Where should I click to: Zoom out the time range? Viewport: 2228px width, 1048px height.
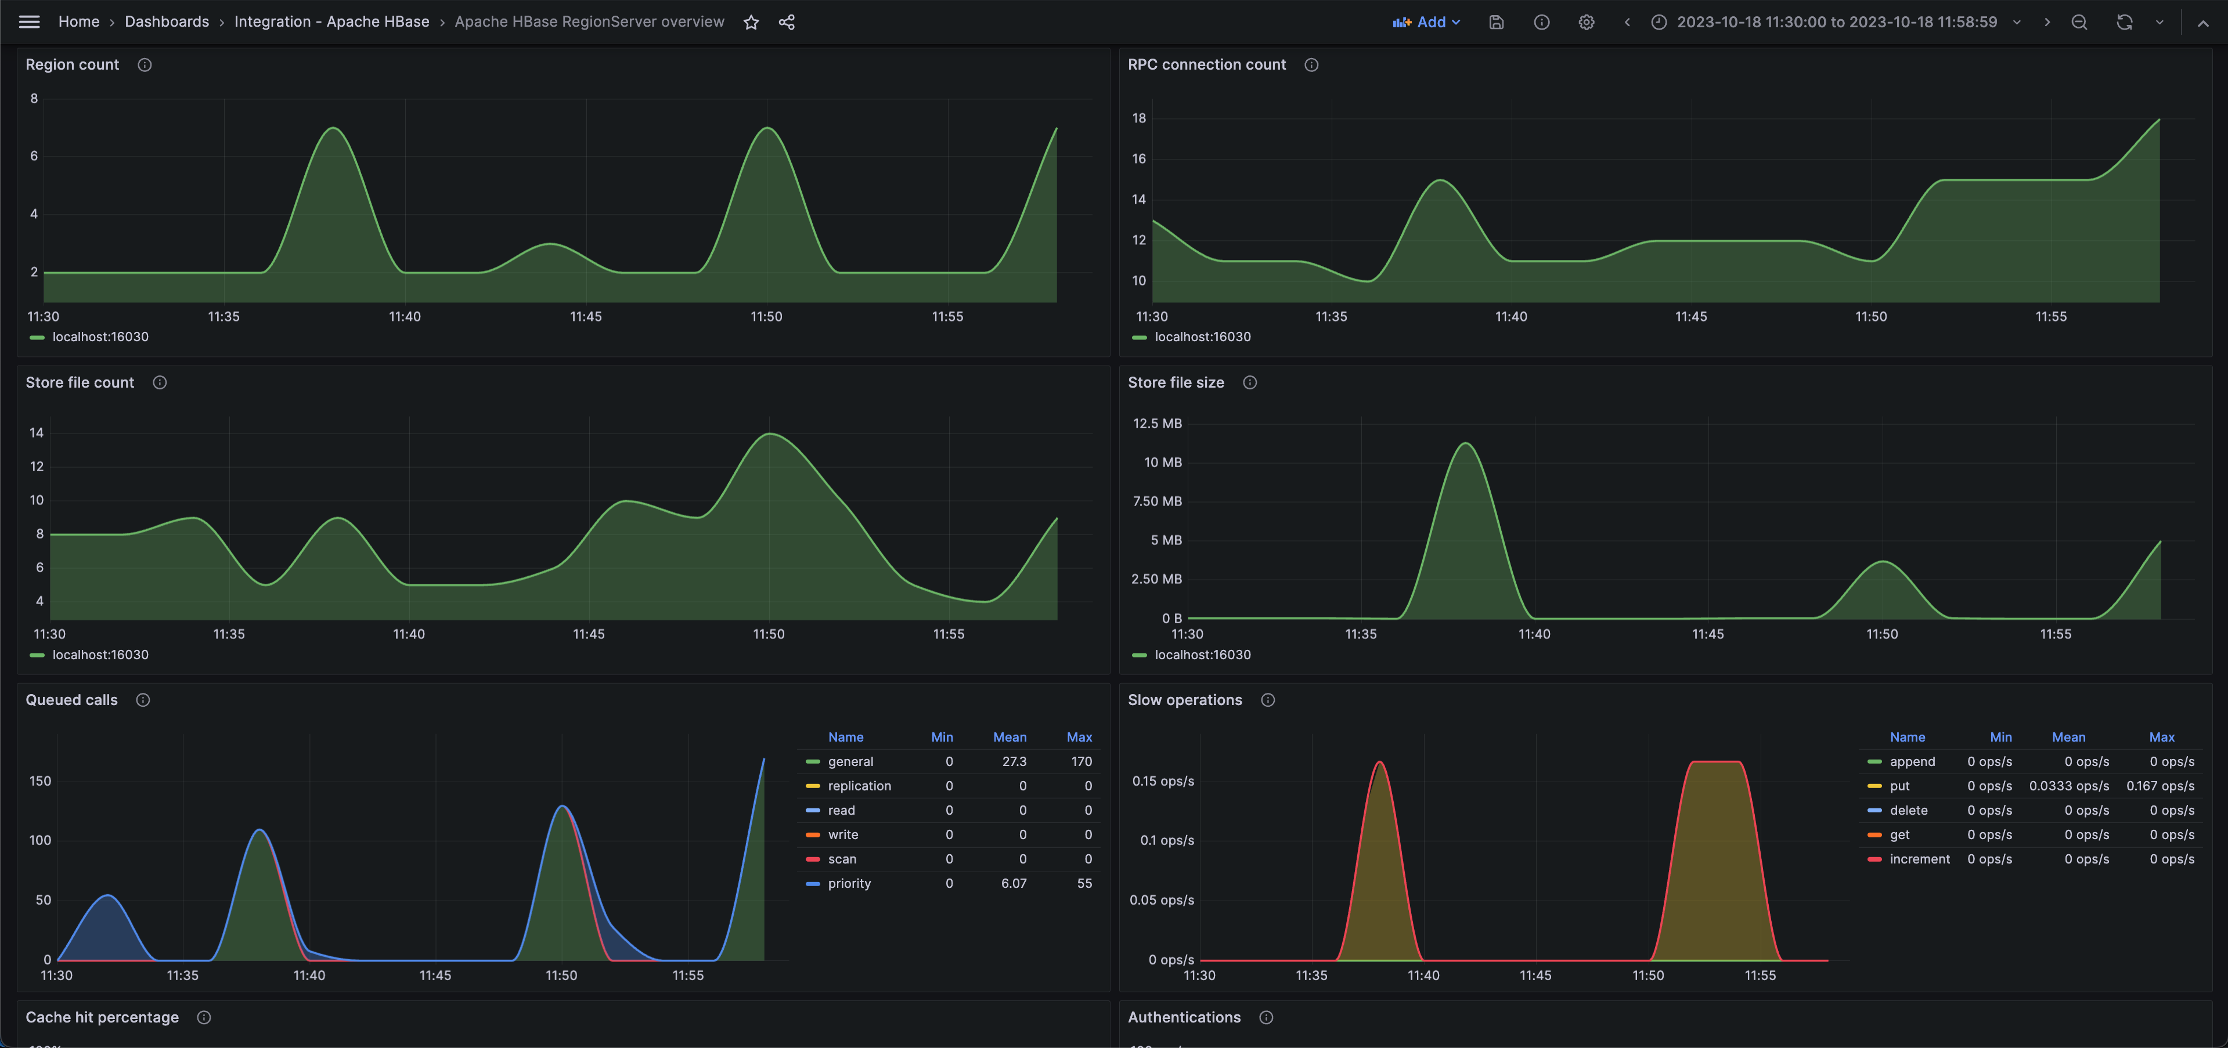click(2079, 23)
